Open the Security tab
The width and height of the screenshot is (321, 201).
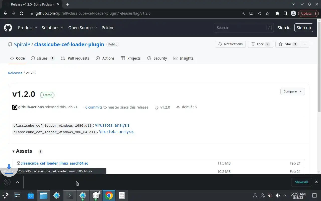pyautogui.click(x=157, y=58)
